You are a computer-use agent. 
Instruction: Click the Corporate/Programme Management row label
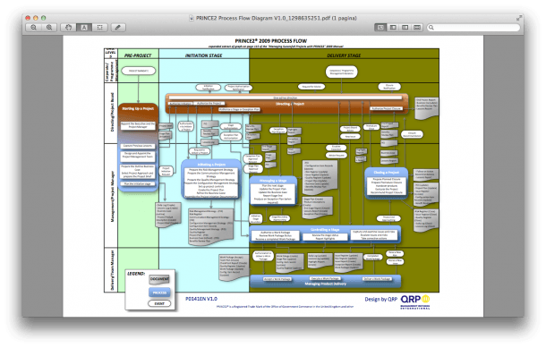pos(112,71)
